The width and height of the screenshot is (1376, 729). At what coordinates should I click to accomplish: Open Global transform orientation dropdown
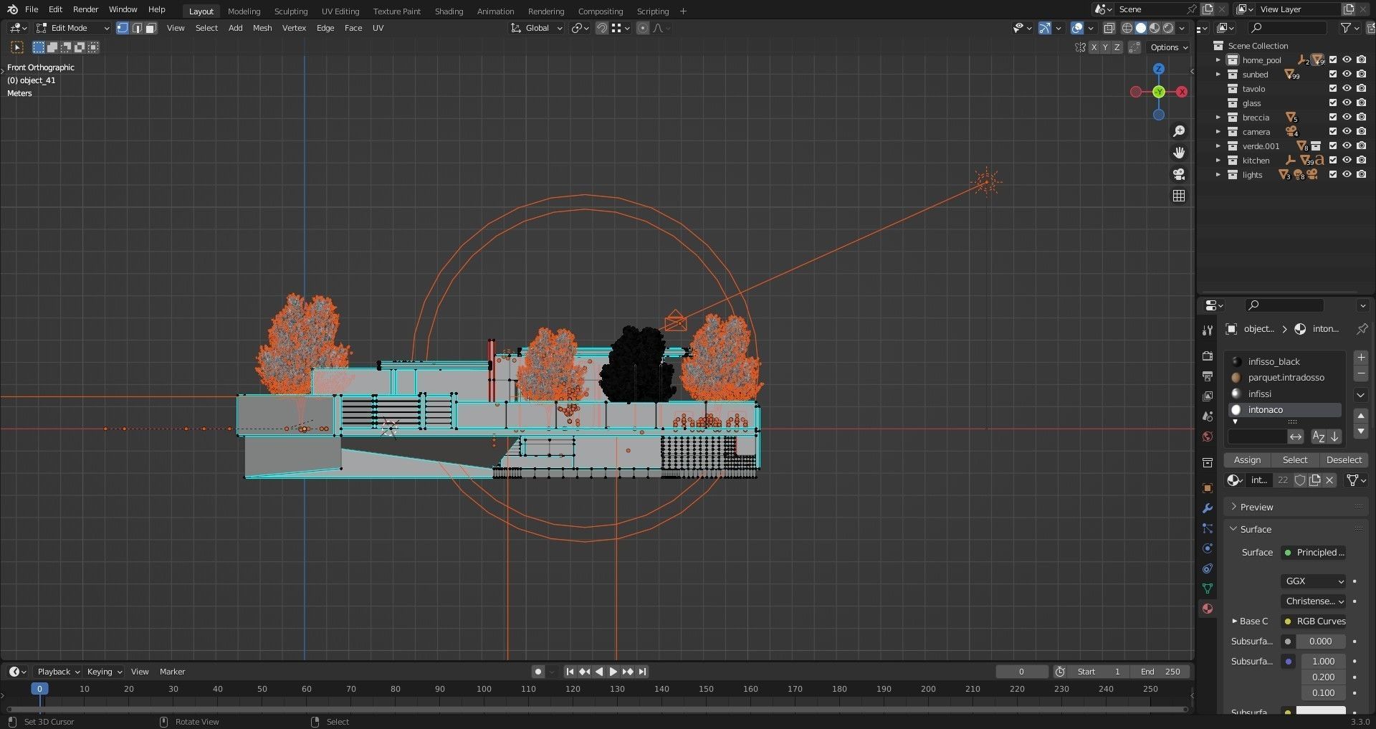[536, 28]
